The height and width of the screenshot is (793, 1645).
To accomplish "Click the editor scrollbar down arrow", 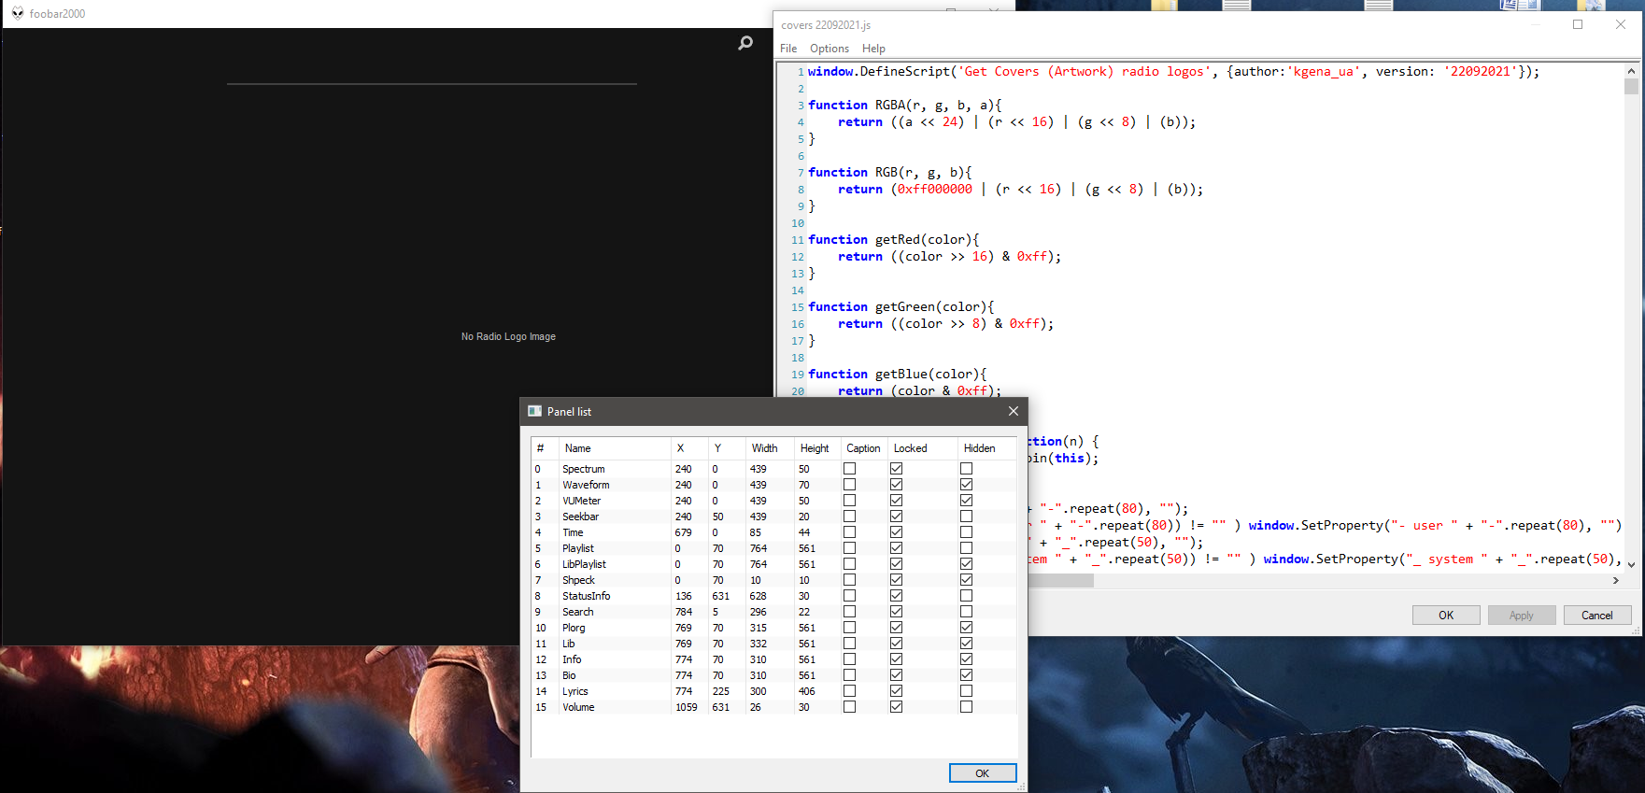I will [x=1631, y=564].
